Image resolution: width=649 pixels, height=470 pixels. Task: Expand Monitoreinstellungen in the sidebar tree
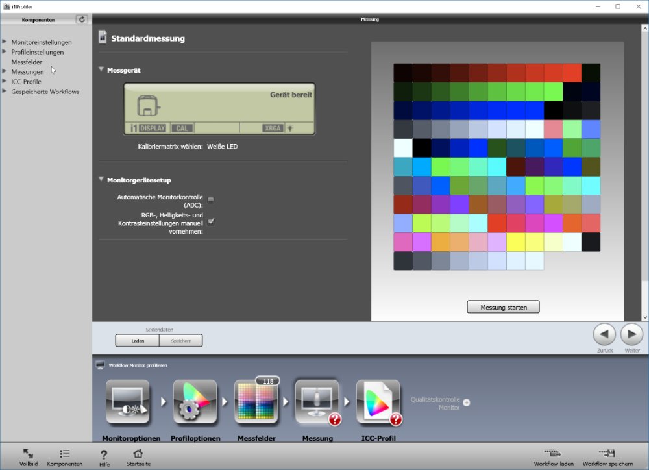click(x=5, y=42)
